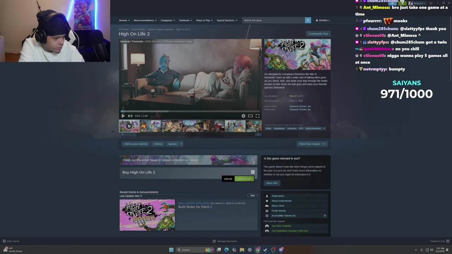The height and width of the screenshot is (254, 452).
Task: Click the Windows platform icon in purchase box
Action: coord(253,172)
